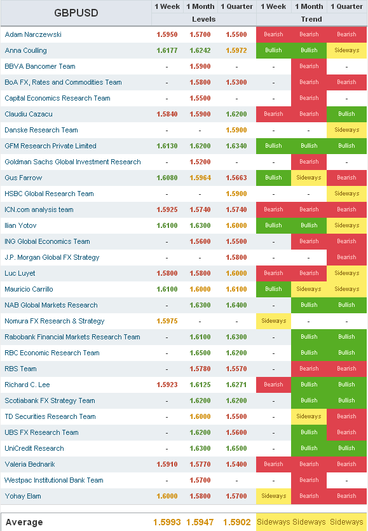368x531 pixels.
Task: Open Richard C. Lee link
Action: [27, 385]
